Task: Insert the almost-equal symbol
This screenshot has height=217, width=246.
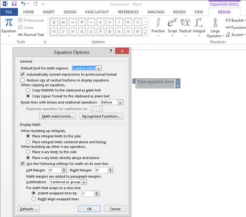Action: 119,32
